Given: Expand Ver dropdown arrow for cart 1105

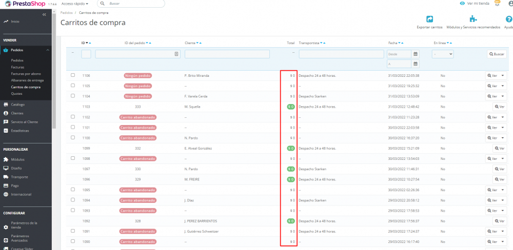Looking at the screenshot, I should click(503, 86).
